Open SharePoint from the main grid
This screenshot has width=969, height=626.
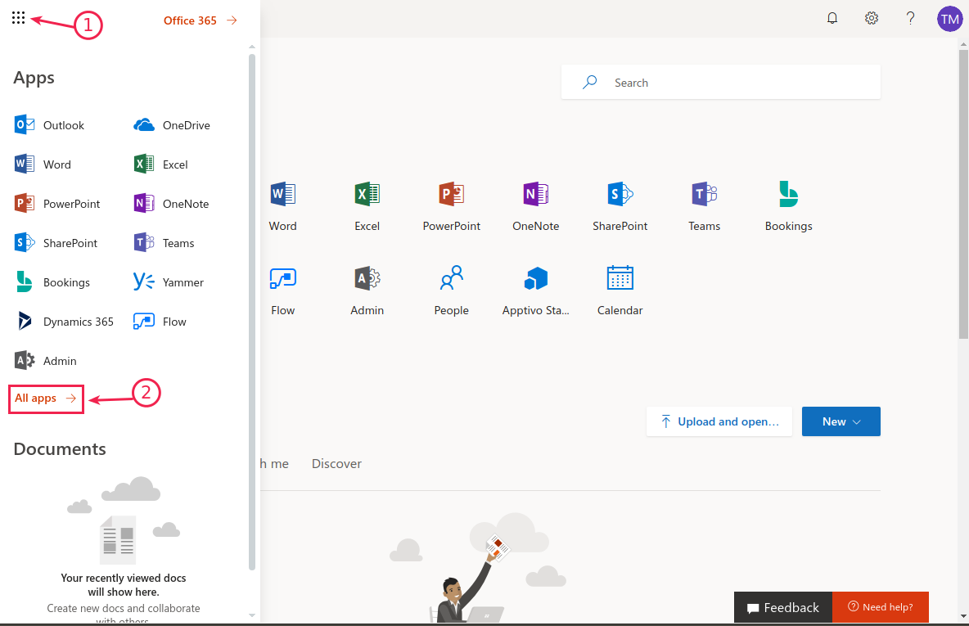(x=620, y=206)
